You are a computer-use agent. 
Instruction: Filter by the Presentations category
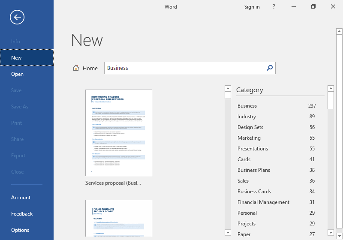pos(277,148)
